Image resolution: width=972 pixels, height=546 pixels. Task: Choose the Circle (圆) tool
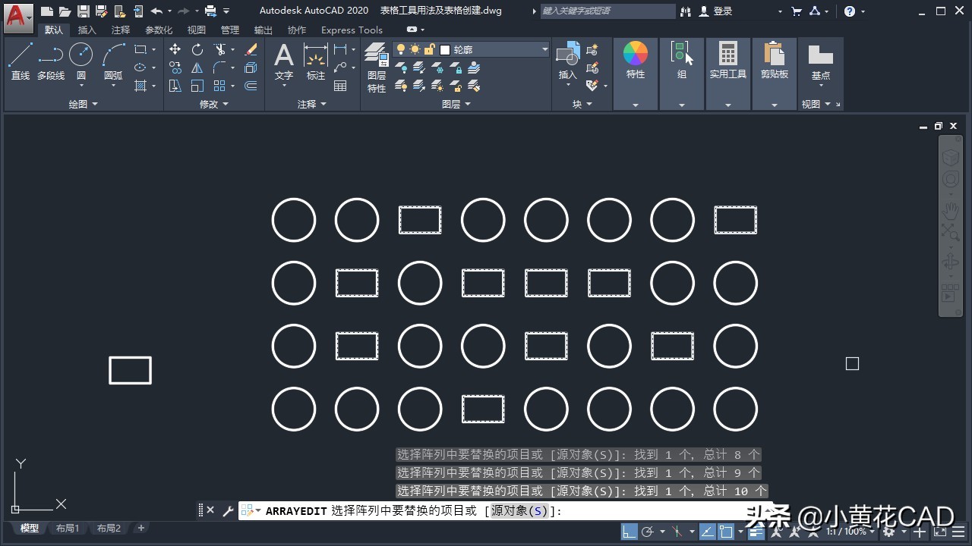pos(81,61)
